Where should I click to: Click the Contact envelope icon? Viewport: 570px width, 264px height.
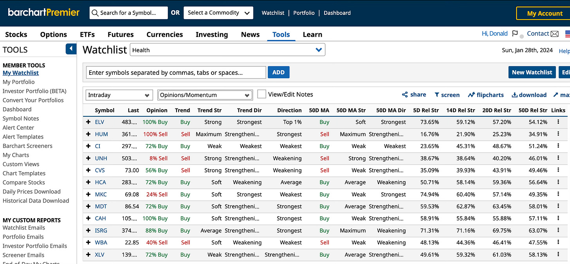(x=554, y=34)
